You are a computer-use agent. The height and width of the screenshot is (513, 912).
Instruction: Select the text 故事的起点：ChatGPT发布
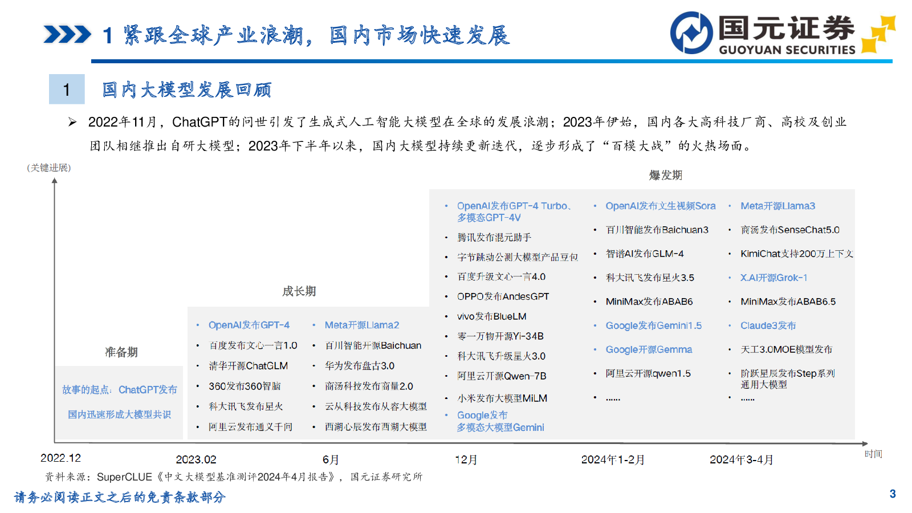(120, 390)
